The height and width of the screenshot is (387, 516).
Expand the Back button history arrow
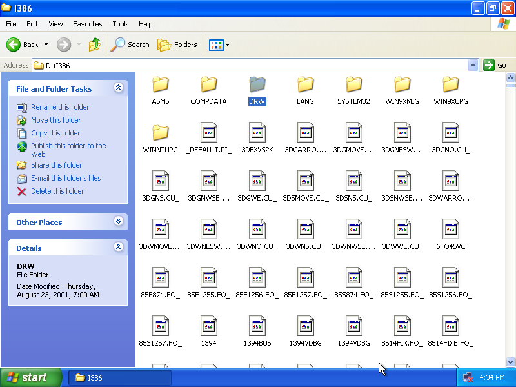[x=46, y=45]
